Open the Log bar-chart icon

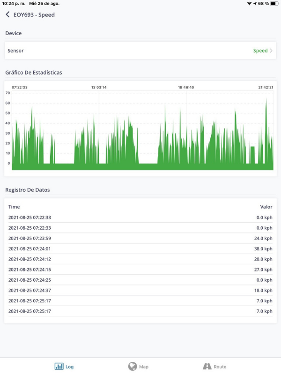coord(59,366)
